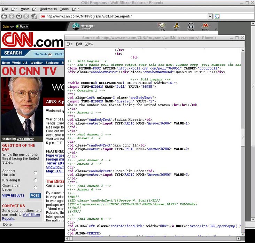Click the Maps icon in Netscape bar
The image size is (255, 243).
coord(206,27)
